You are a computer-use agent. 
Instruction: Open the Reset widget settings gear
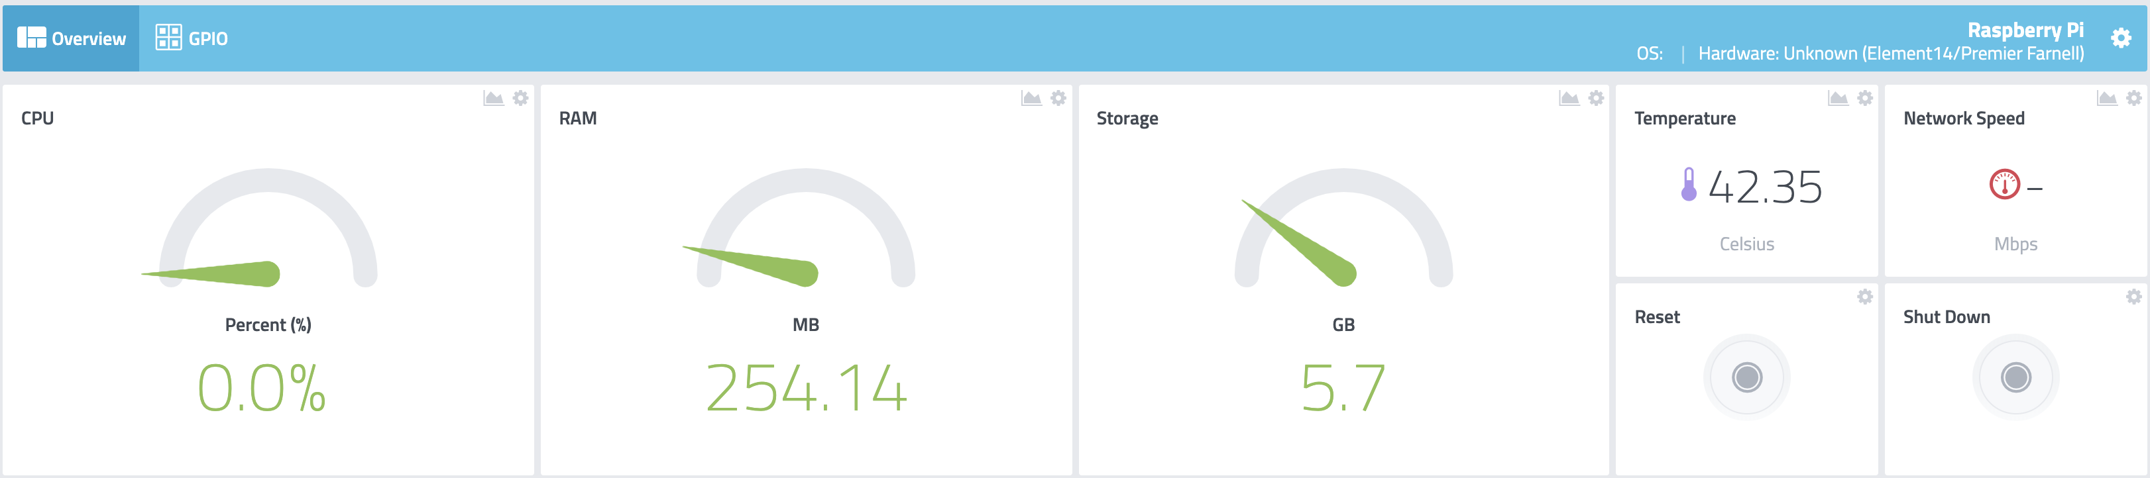1864,297
